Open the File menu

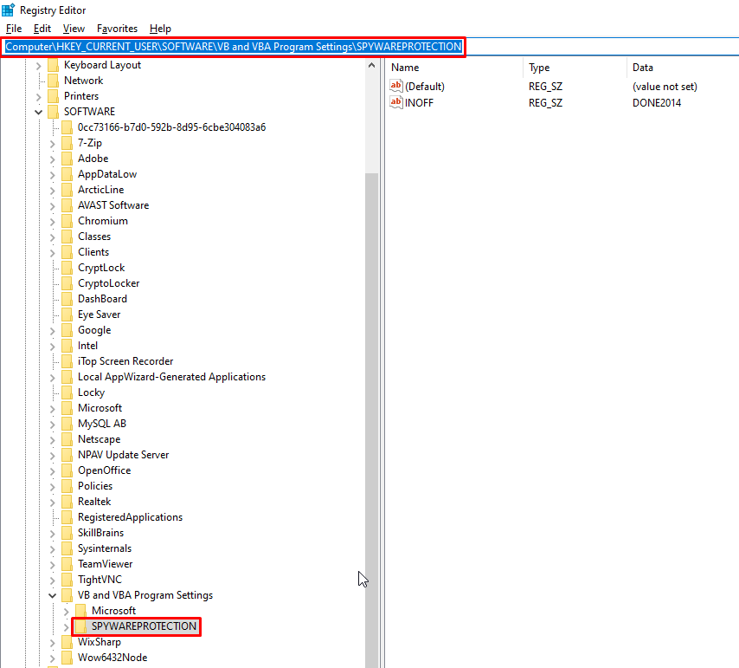point(14,29)
